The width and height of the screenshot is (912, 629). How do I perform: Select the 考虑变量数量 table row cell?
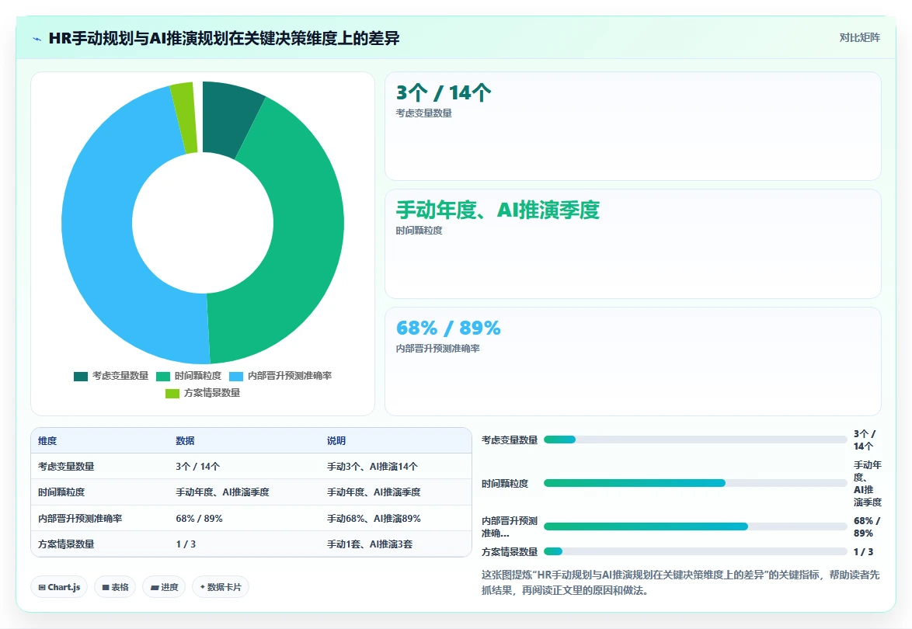(66, 466)
